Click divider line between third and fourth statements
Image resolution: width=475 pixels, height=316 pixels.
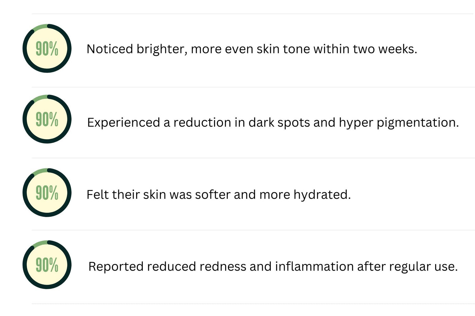253,230
